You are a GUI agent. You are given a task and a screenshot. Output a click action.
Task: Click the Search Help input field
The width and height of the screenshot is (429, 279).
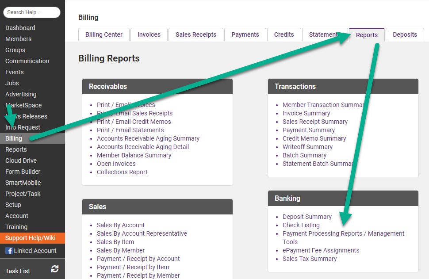[x=31, y=12]
